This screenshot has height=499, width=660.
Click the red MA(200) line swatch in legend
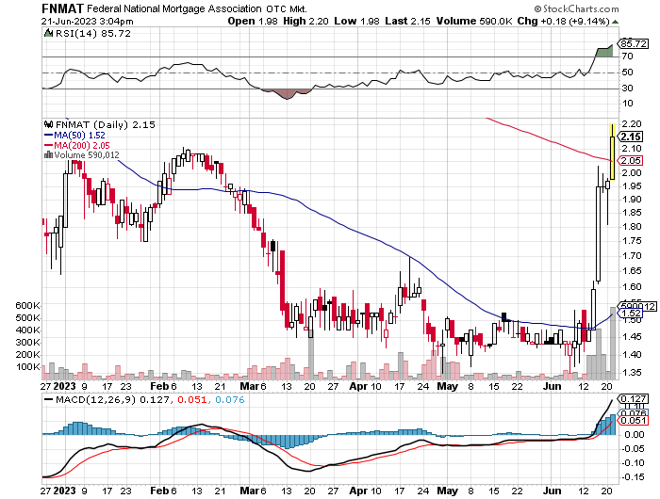(49, 145)
